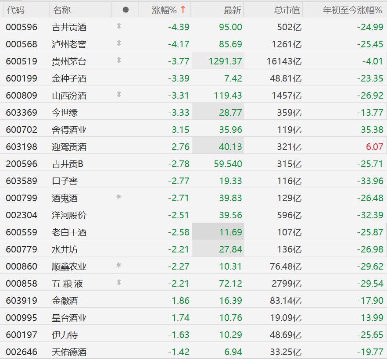
Task: Click latest price 1291.37
Action: [226, 61]
